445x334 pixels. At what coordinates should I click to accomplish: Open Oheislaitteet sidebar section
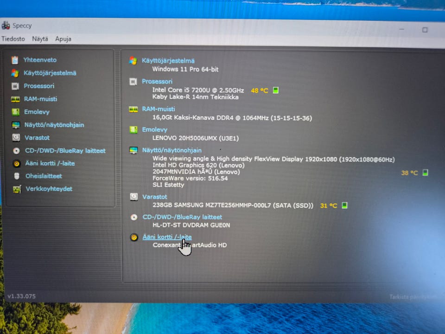44,176
